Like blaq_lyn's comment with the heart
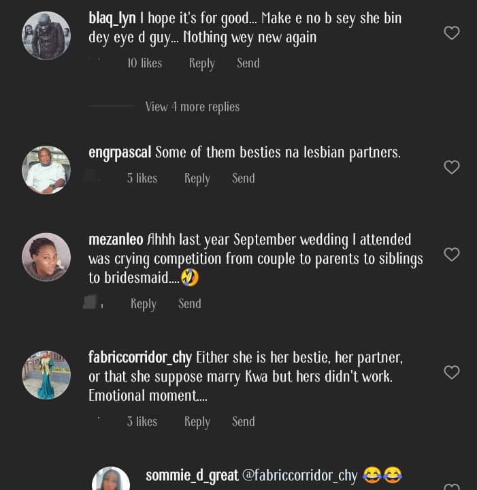The width and height of the screenshot is (477, 490). click(452, 33)
